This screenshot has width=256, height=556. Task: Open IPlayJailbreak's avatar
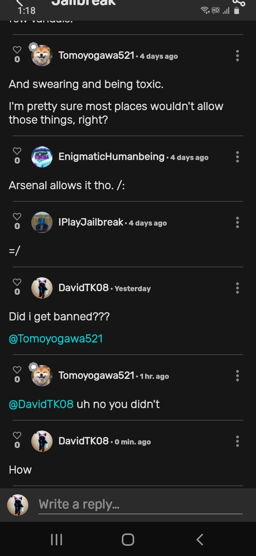point(42,222)
